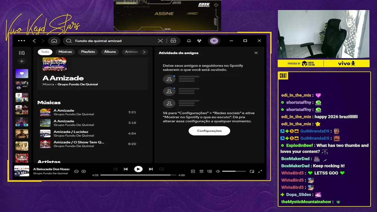Click the minus circle icon in player

[x=76, y=171]
